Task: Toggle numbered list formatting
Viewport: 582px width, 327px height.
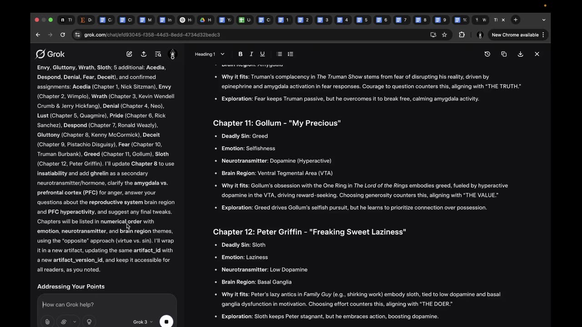Action: 291,54
